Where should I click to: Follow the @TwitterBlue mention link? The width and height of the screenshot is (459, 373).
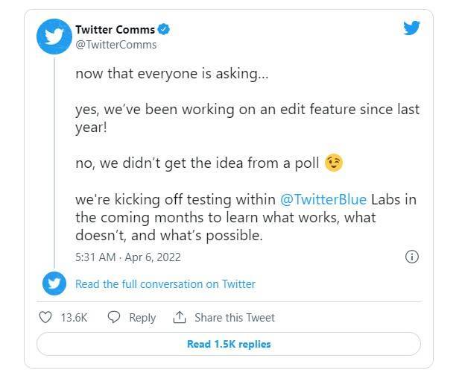pyautogui.click(x=323, y=200)
